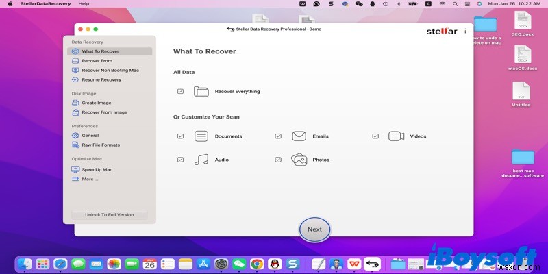Click the Next button
The height and width of the screenshot is (274, 548).
tap(314, 229)
